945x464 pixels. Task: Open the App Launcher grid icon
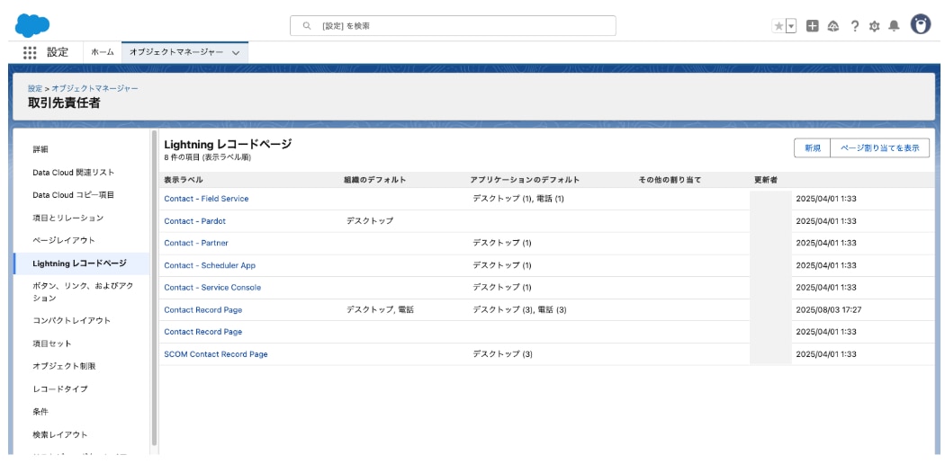point(30,52)
